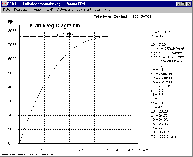
Task: Click the F[N] vertical axis label
Action: pos(10,22)
